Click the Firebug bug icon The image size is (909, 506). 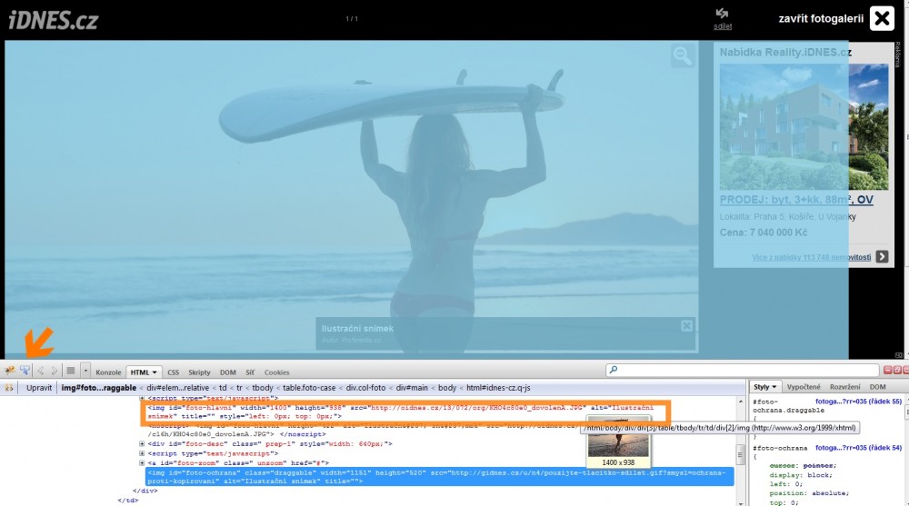10,371
